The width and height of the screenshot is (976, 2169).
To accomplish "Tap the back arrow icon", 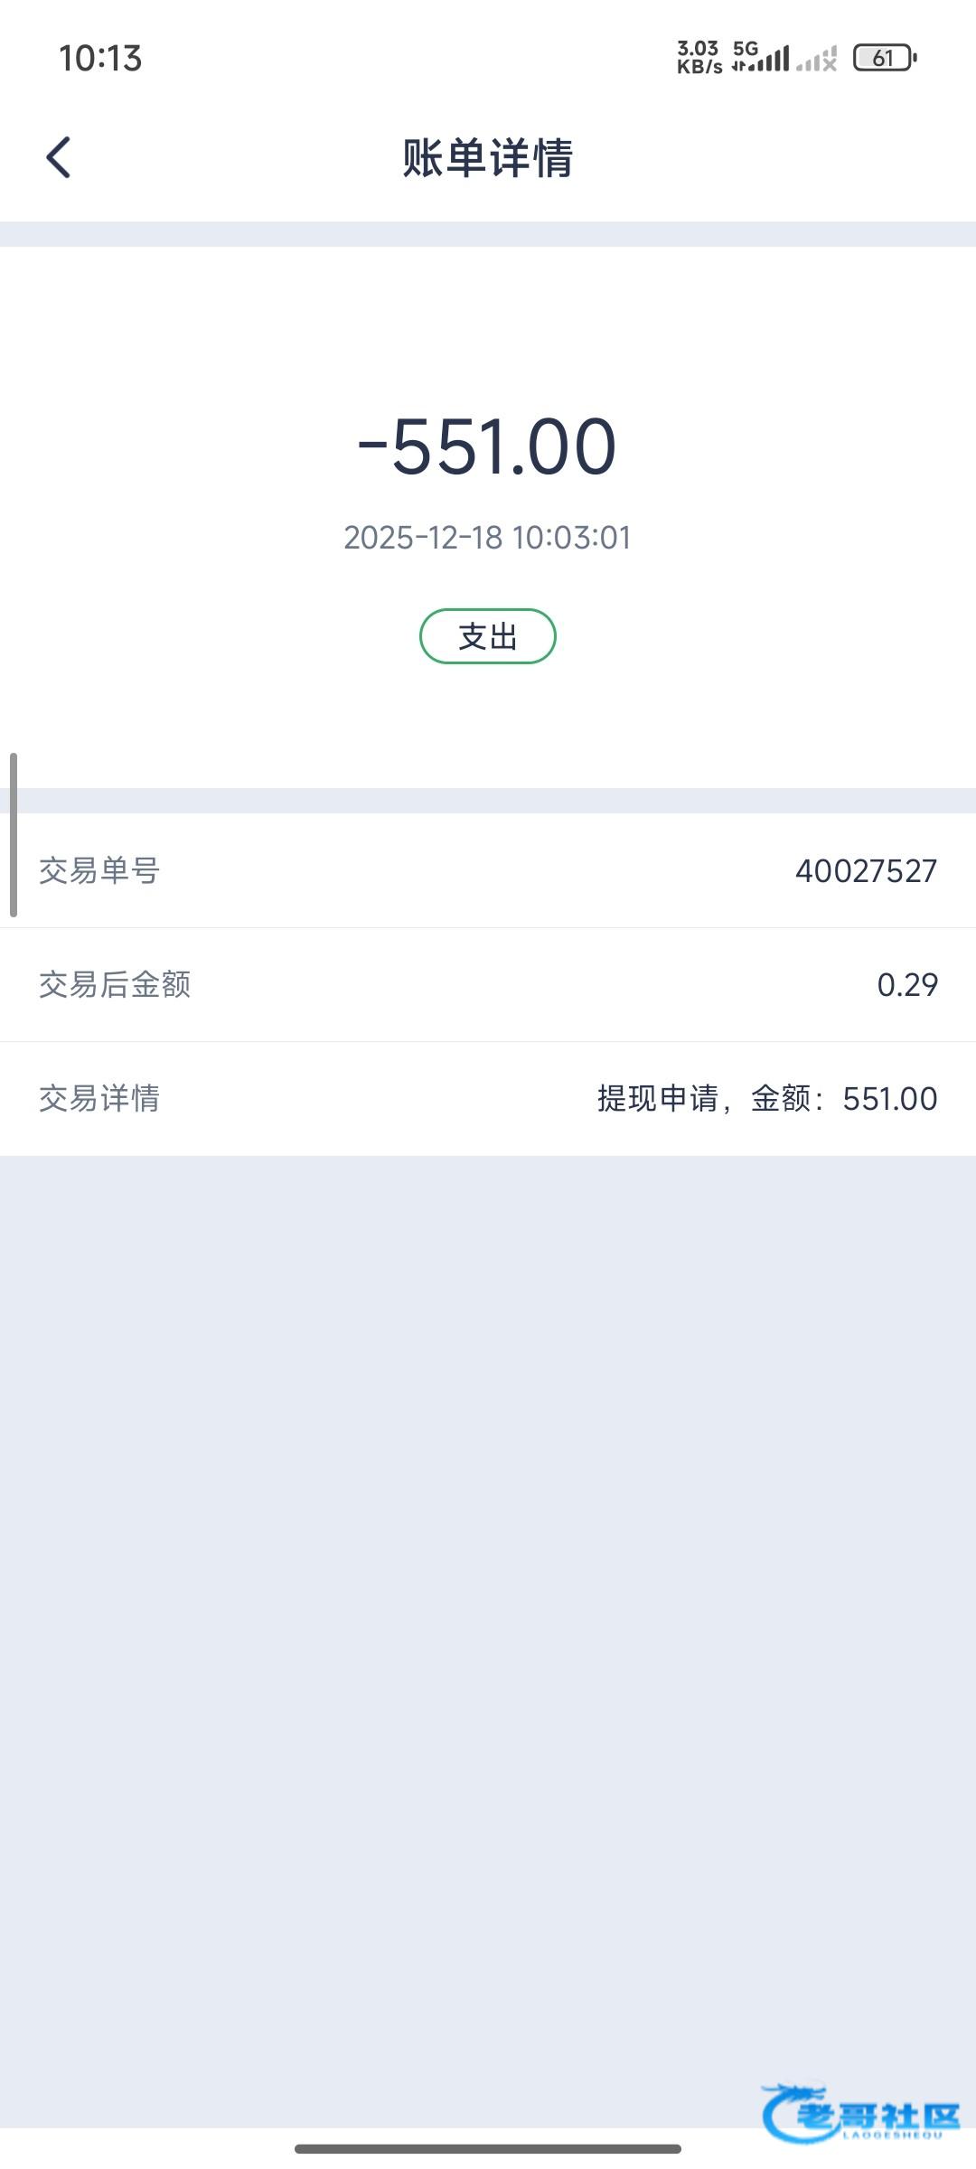I will coord(59,158).
